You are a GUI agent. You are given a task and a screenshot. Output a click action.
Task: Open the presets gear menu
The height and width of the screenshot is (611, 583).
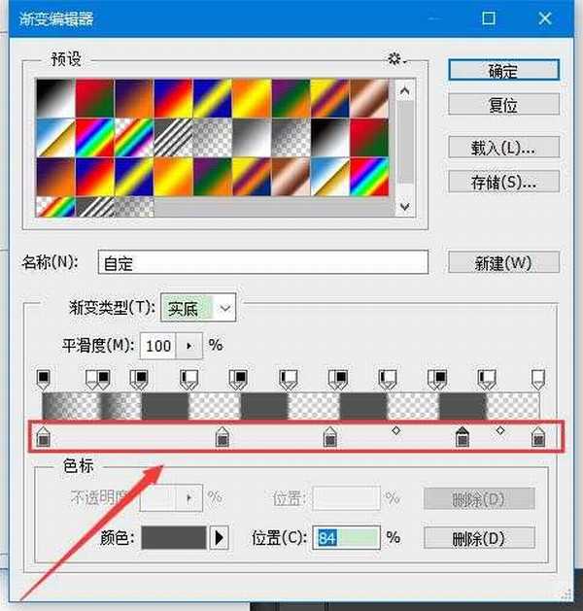tap(395, 60)
